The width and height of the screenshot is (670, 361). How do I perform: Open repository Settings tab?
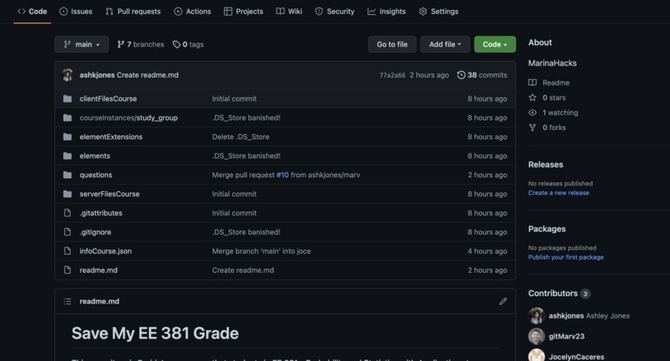pos(438,12)
